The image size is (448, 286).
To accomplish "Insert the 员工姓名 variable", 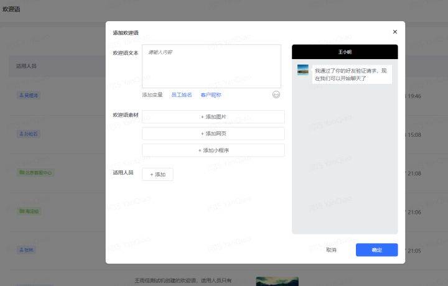I will (182, 95).
